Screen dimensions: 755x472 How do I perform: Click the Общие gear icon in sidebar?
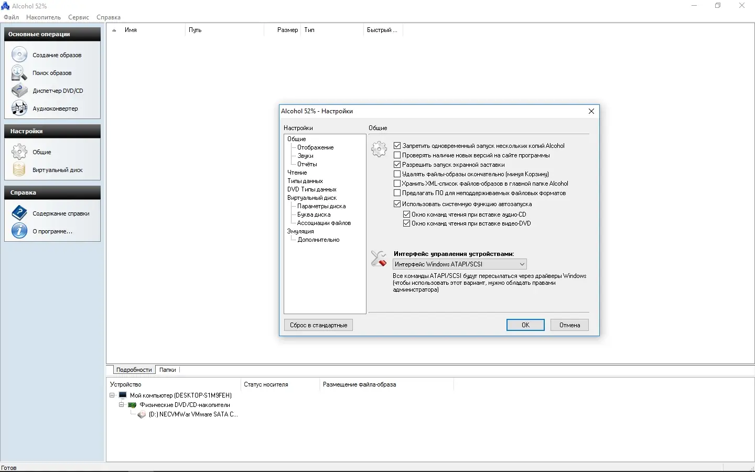click(19, 152)
